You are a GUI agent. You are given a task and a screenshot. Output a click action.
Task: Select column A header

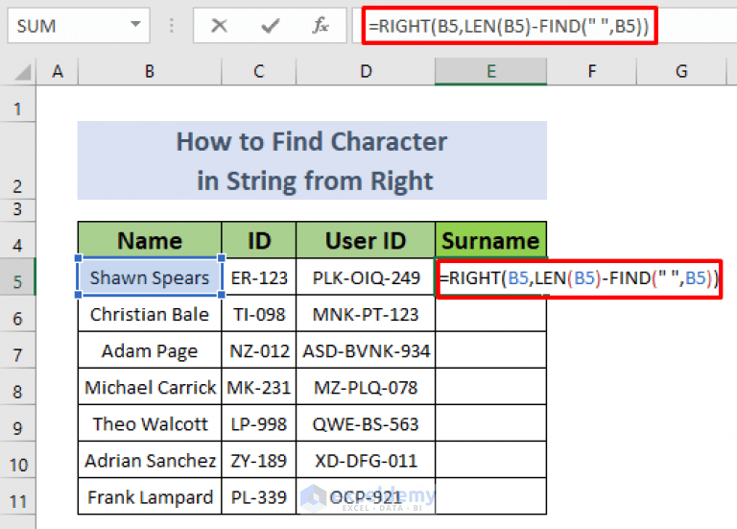click(x=58, y=71)
